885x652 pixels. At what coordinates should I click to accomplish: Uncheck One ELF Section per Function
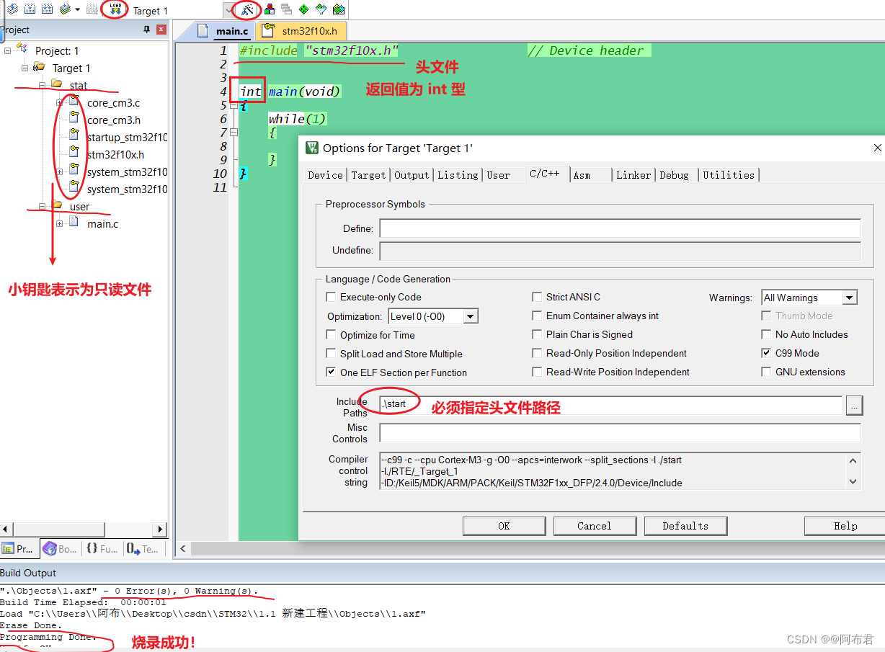[331, 372]
